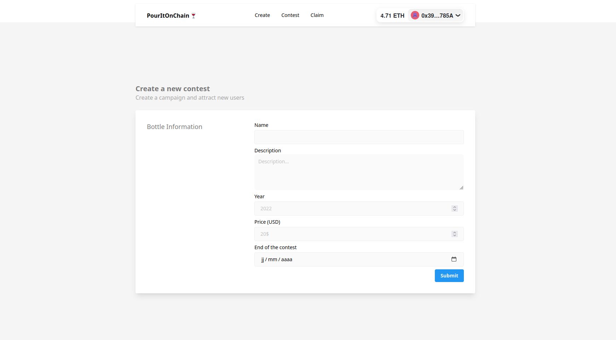The width and height of the screenshot is (616, 340).
Task: Open the Create nav item
Action: 262,15
